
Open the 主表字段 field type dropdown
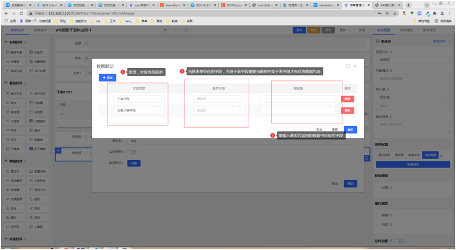tap(139, 98)
